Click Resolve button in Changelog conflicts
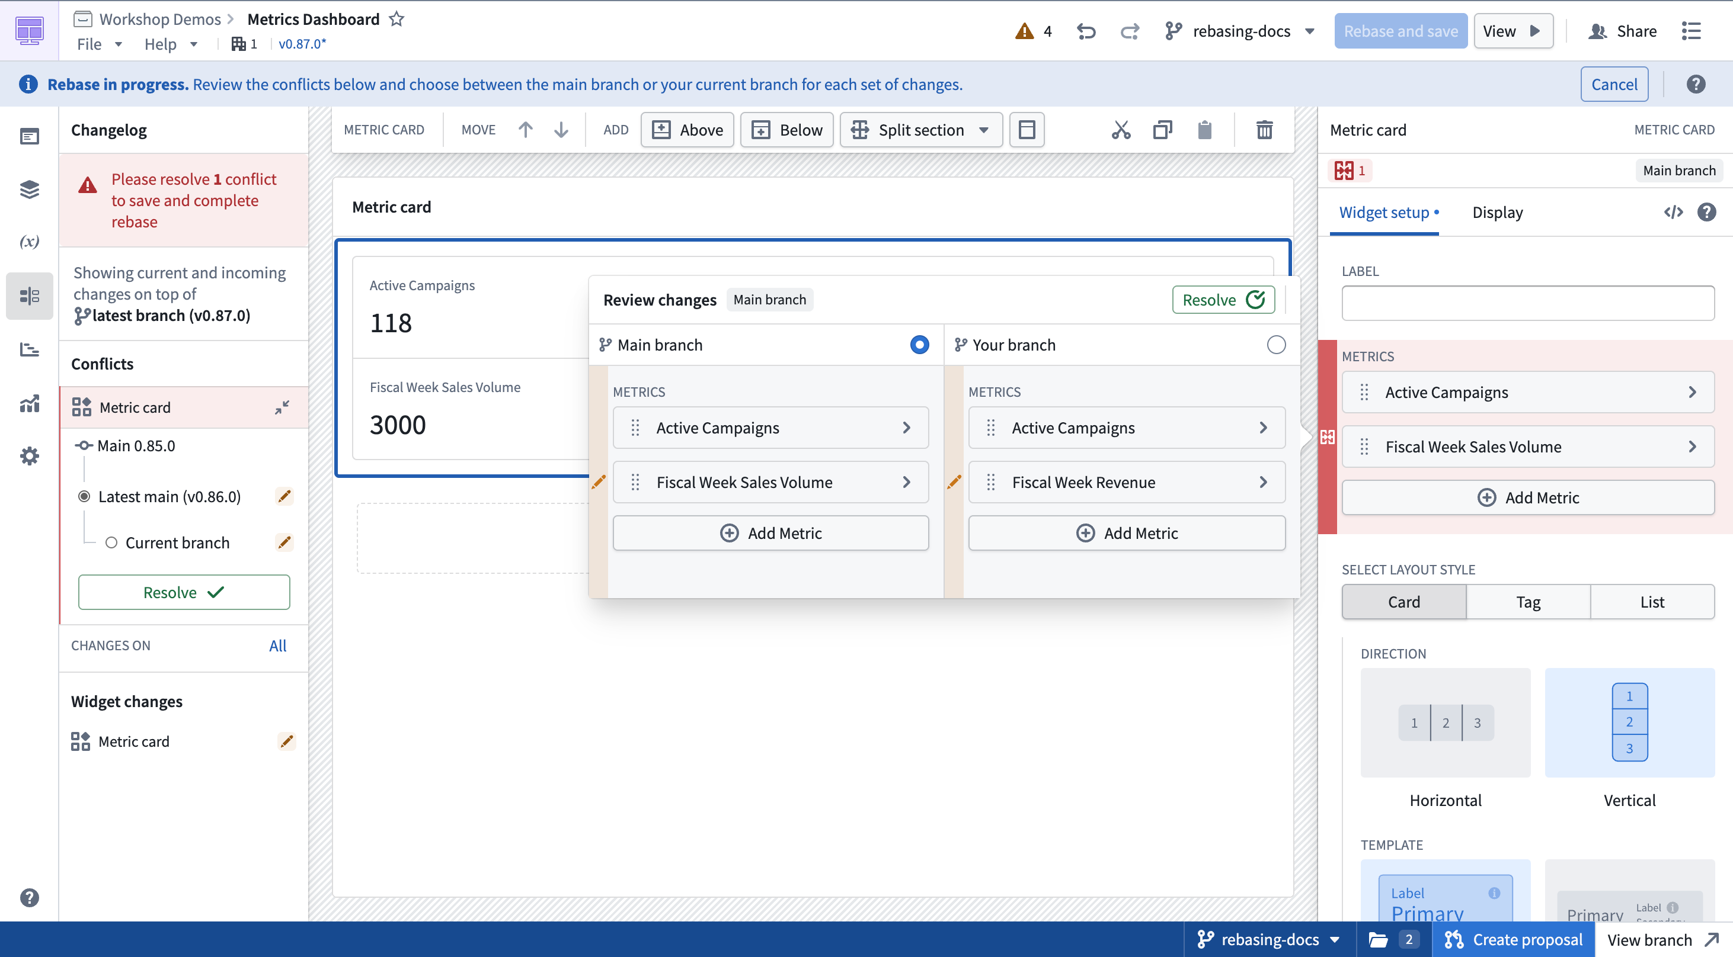 (x=184, y=592)
